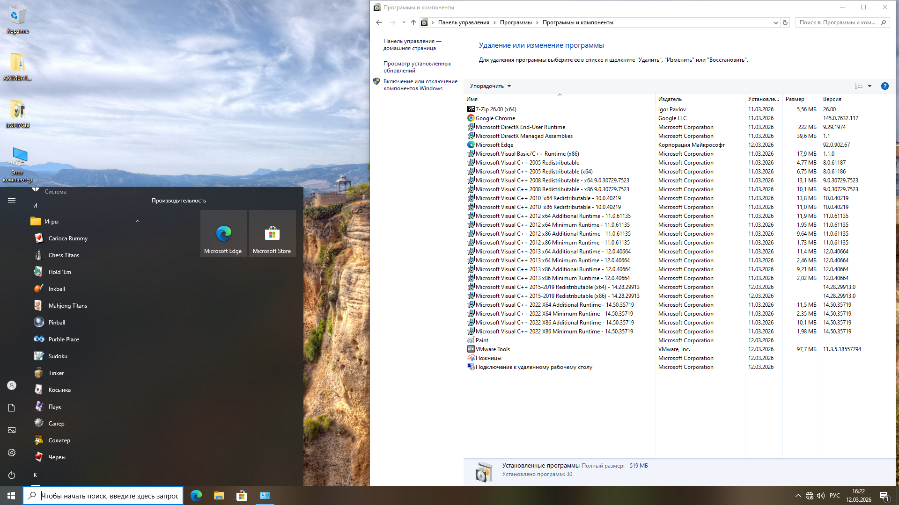899x505 pixels.
Task: Launch Chess Titans from the games list
Action: point(64,255)
